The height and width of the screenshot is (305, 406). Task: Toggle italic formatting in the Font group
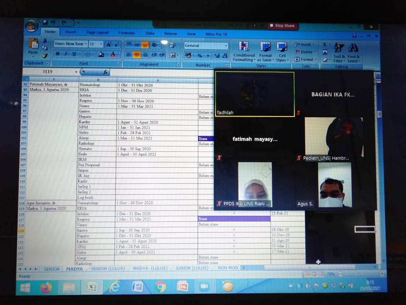(x=66, y=54)
